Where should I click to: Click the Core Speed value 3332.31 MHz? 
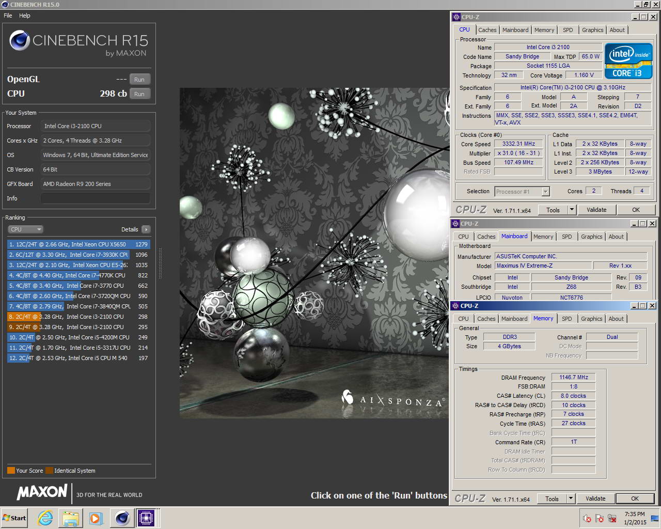click(518, 144)
